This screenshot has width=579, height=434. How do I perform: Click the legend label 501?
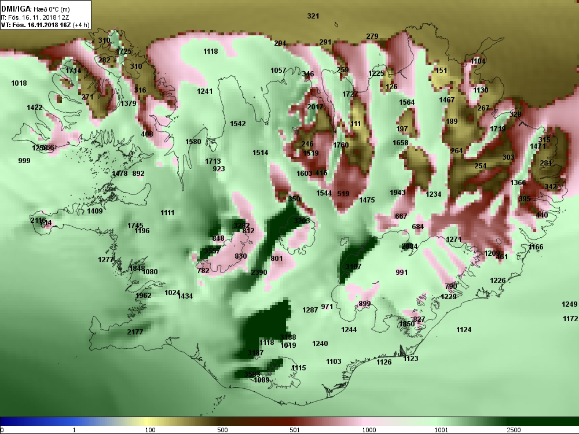pos(295,430)
